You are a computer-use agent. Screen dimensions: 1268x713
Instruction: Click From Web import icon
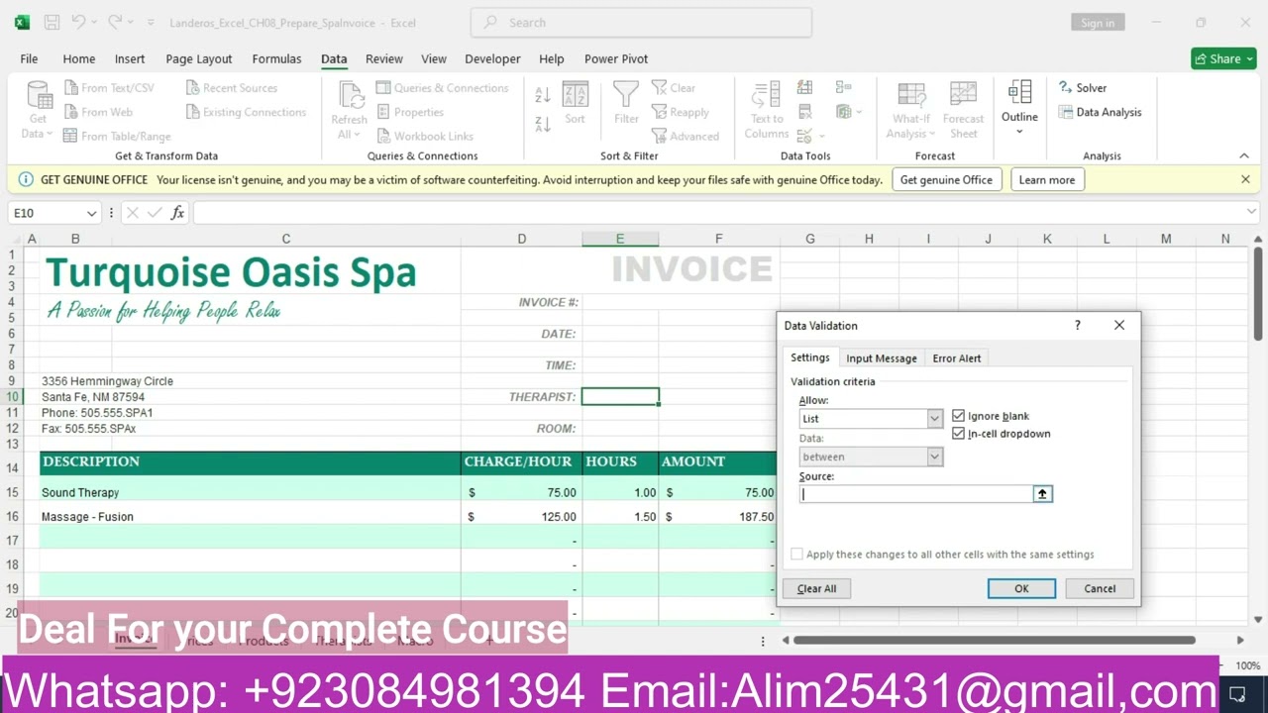[x=71, y=112]
